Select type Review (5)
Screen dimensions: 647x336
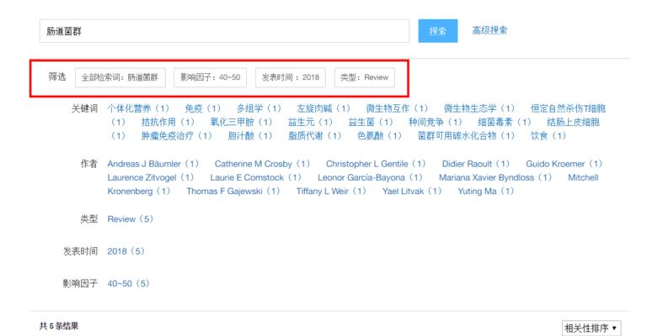(130, 218)
